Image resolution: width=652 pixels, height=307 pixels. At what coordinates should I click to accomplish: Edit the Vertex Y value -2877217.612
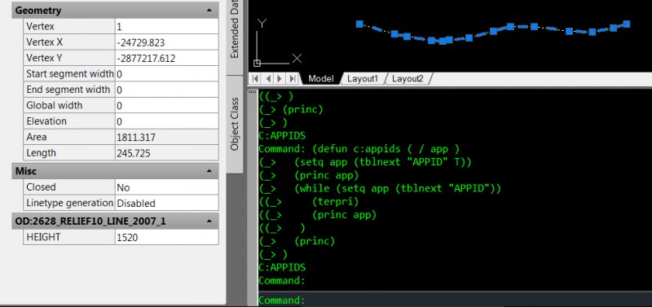166,58
